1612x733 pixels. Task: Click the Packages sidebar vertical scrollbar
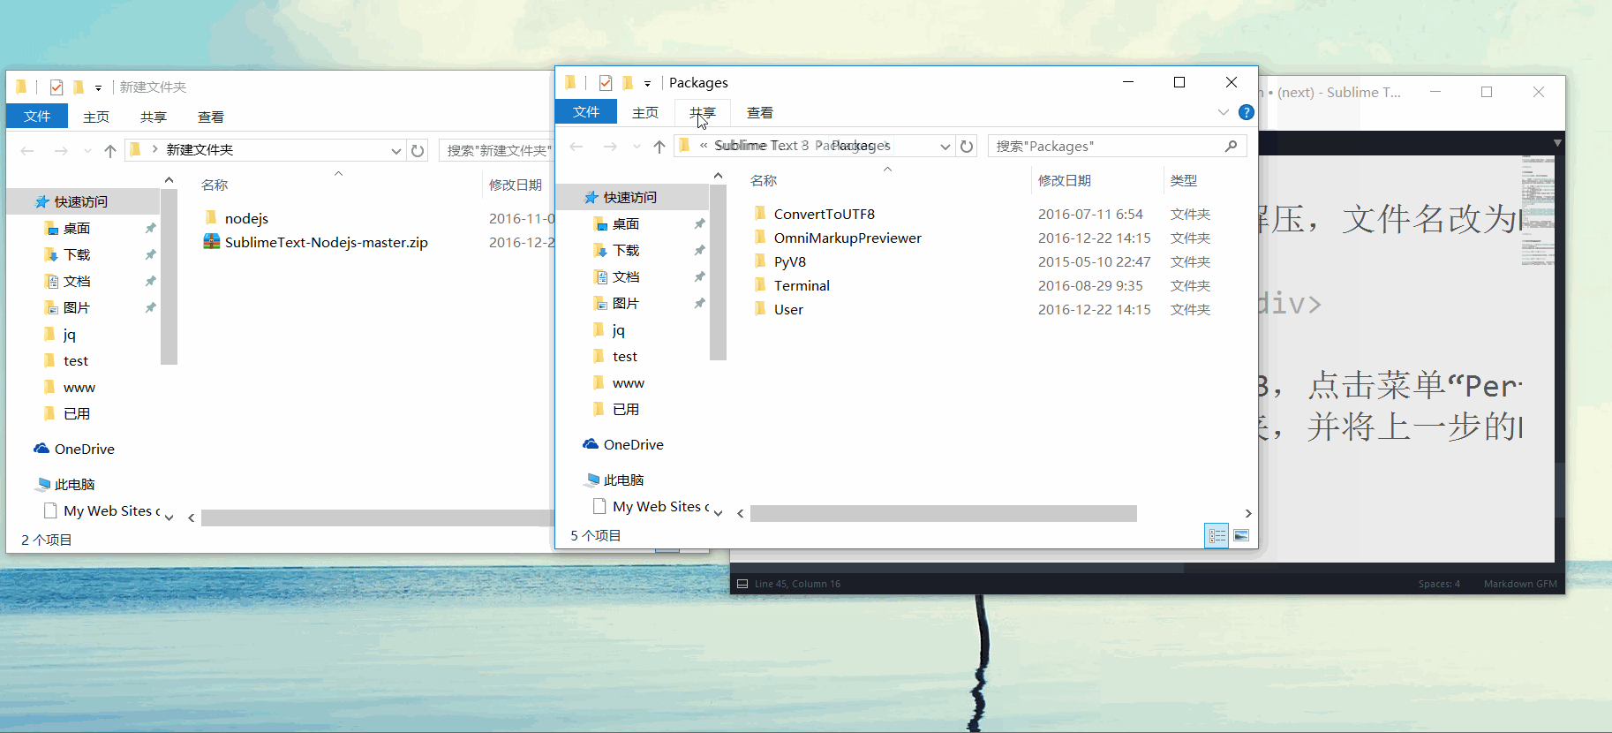point(719,272)
